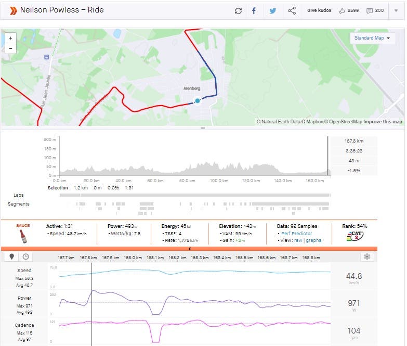Image resolution: width=407 pixels, height=346 pixels.
Task: Switch chart x-axis to time mode
Action: click(x=25, y=257)
